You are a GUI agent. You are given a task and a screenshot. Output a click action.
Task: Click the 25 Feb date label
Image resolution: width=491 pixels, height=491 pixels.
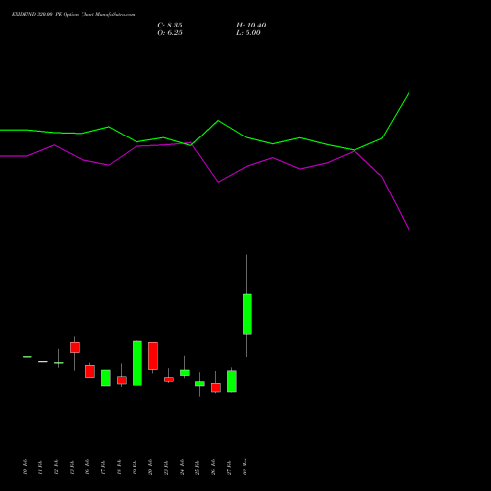pos(197,466)
